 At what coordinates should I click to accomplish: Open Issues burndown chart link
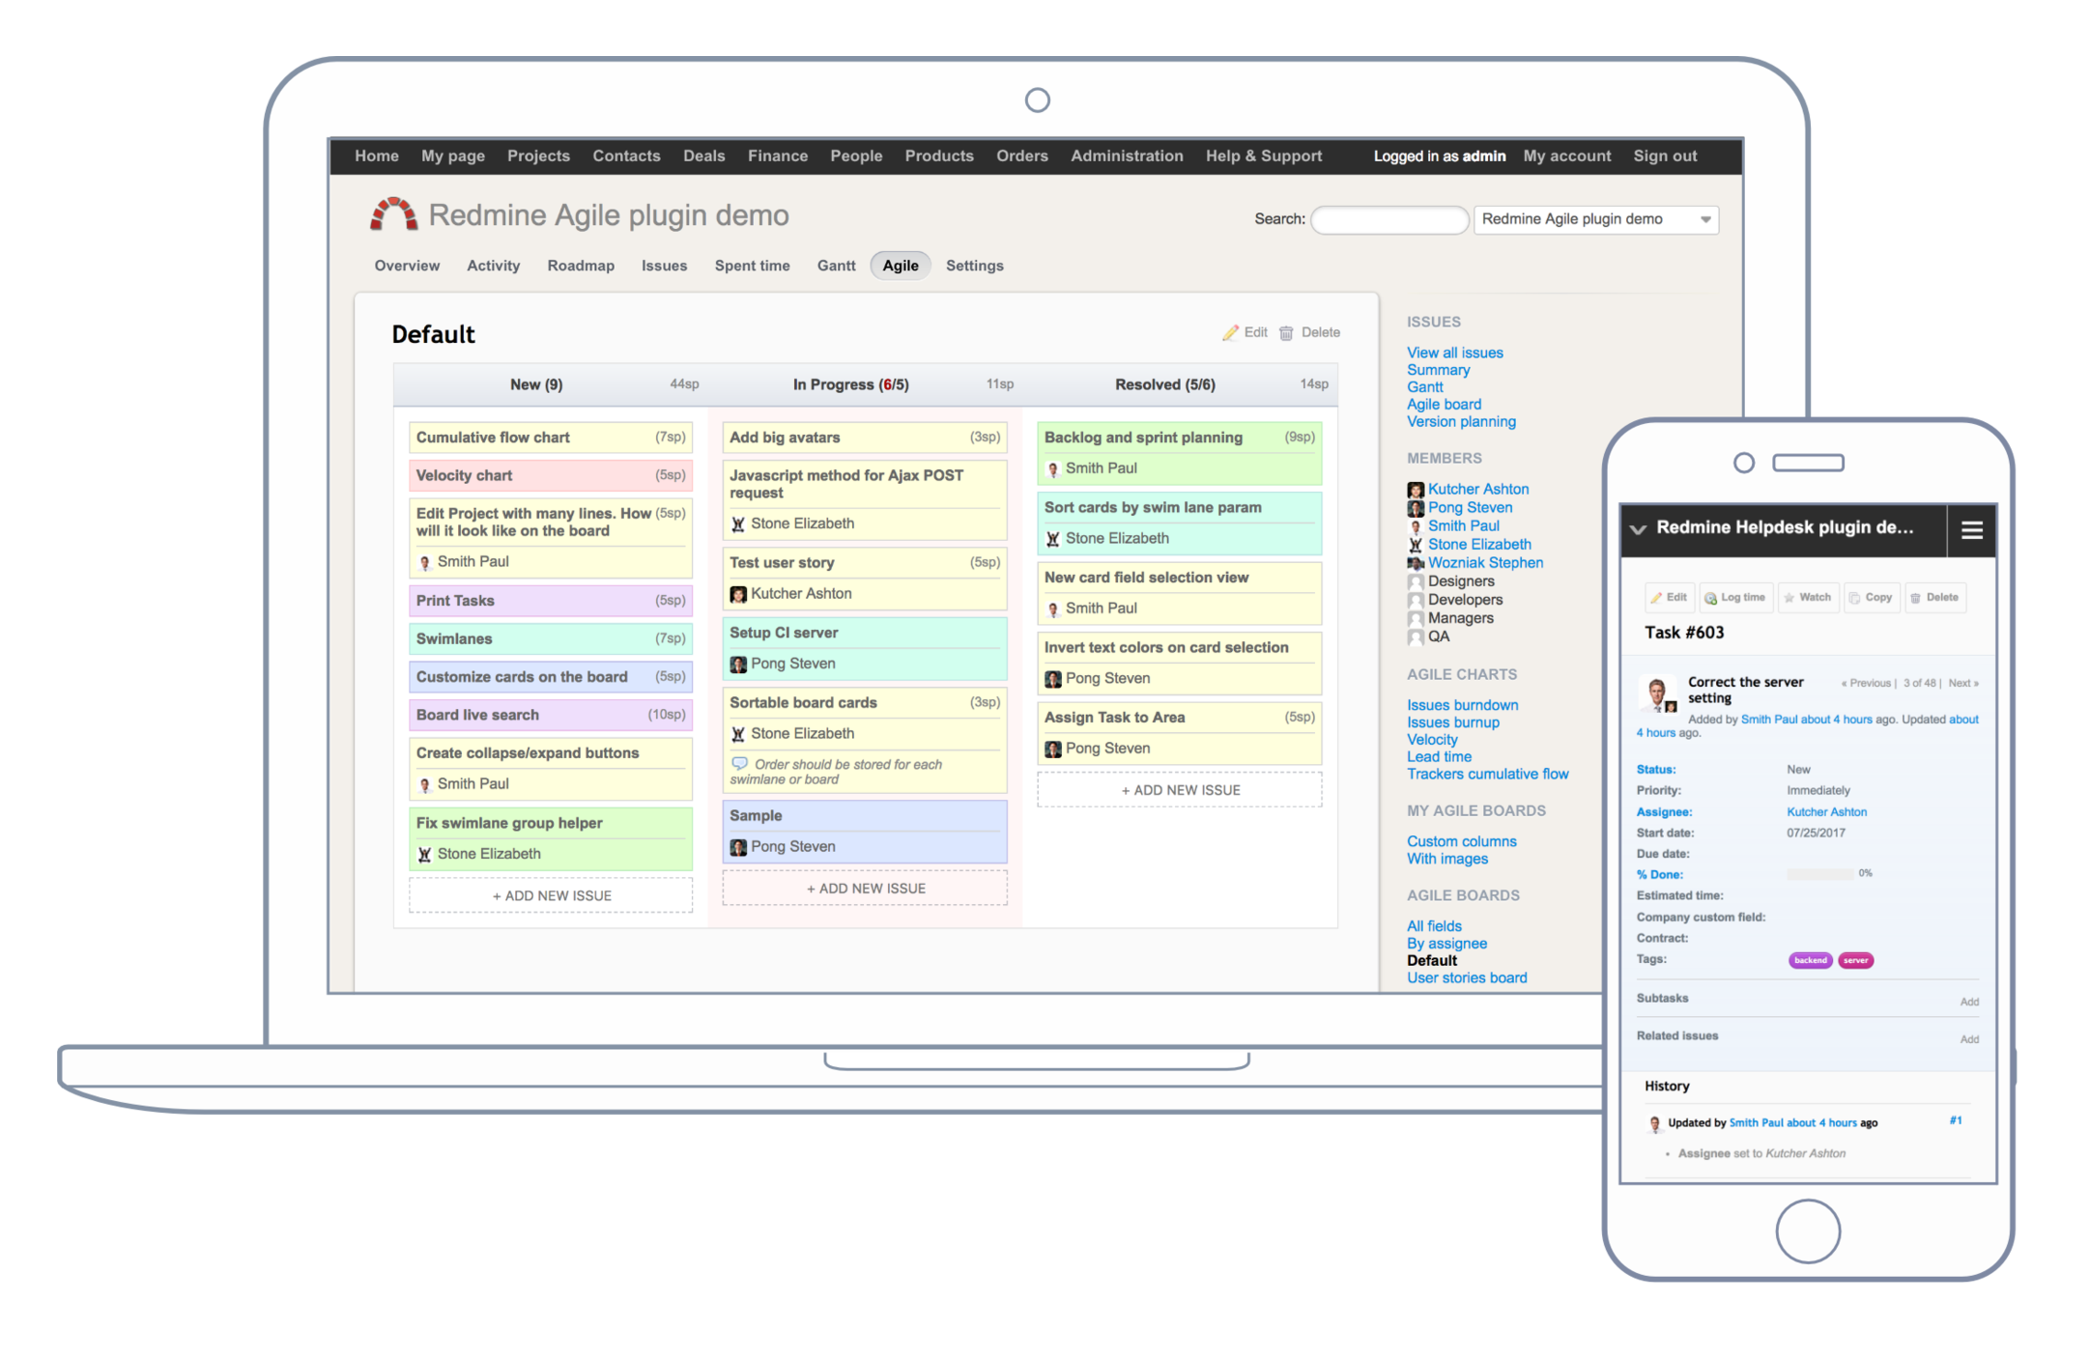1462,705
